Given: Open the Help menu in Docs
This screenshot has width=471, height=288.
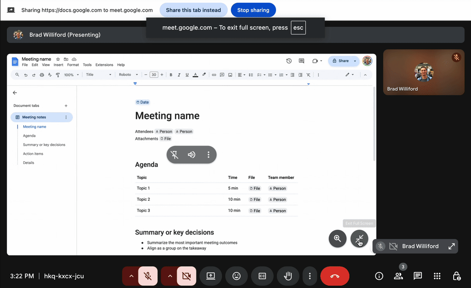Looking at the screenshot, I should [121, 65].
